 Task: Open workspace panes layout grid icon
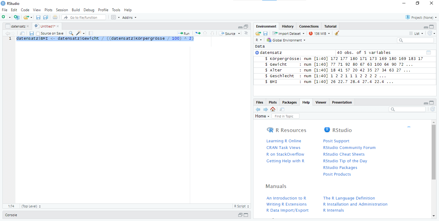click(114, 17)
